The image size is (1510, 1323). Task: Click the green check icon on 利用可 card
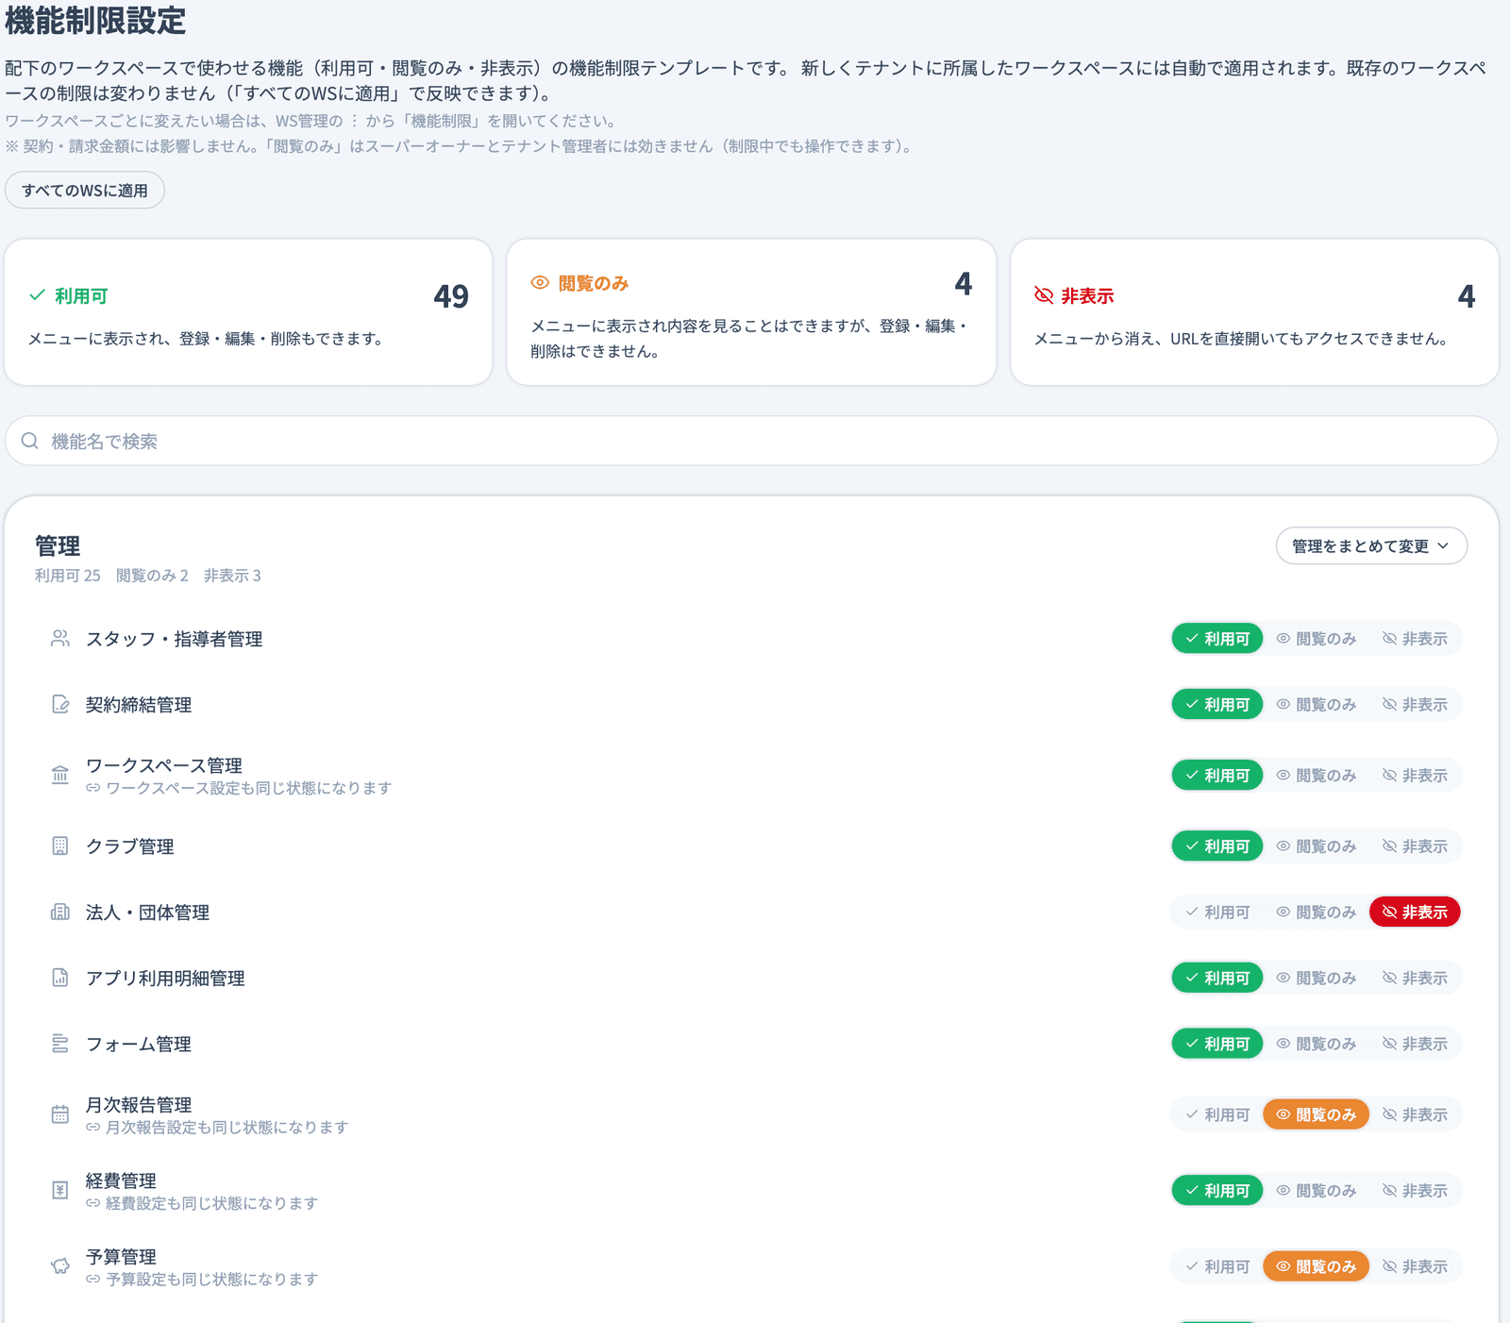tap(37, 295)
